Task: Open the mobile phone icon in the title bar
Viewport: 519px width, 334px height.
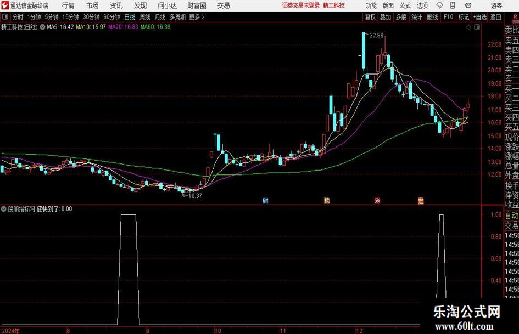Action: click(453, 5)
